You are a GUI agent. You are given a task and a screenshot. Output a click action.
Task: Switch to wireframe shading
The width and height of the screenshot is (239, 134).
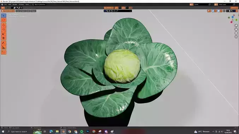coord(227,11)
